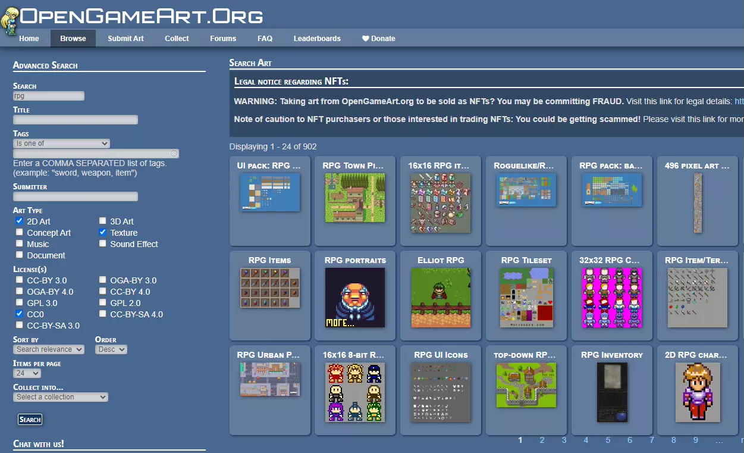Open the Items per page dropdown
Image resolution: width=744 pixels, height=453 pixels.
(x=27, y=373)
